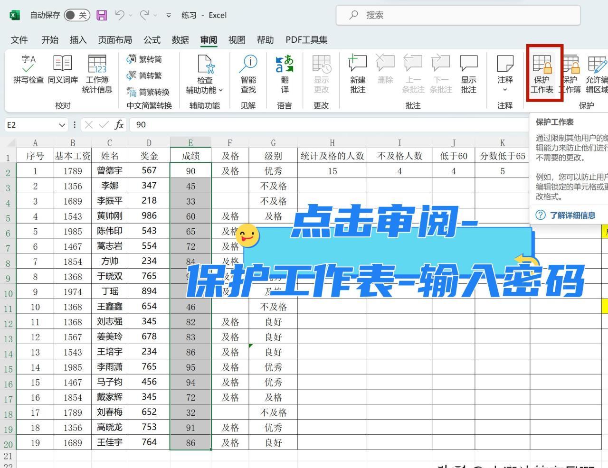Image resolution: width=608 pixels, height=468 pixels.
Task: Open 简繁转换 dialog
Action: pyautogui.click(x=148, y=92)
